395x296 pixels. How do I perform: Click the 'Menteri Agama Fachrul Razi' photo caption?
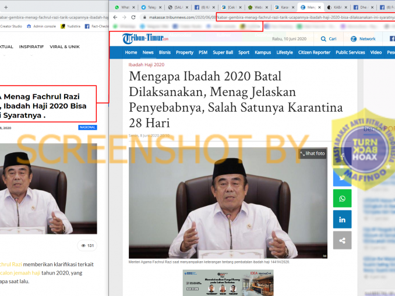tap(209, 262)
